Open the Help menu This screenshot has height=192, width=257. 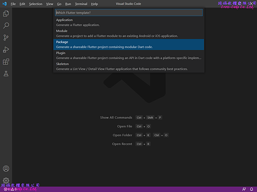(x=94, y=4)
